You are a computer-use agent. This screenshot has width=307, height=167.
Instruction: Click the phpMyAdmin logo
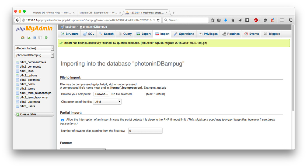tap(34, 29)
